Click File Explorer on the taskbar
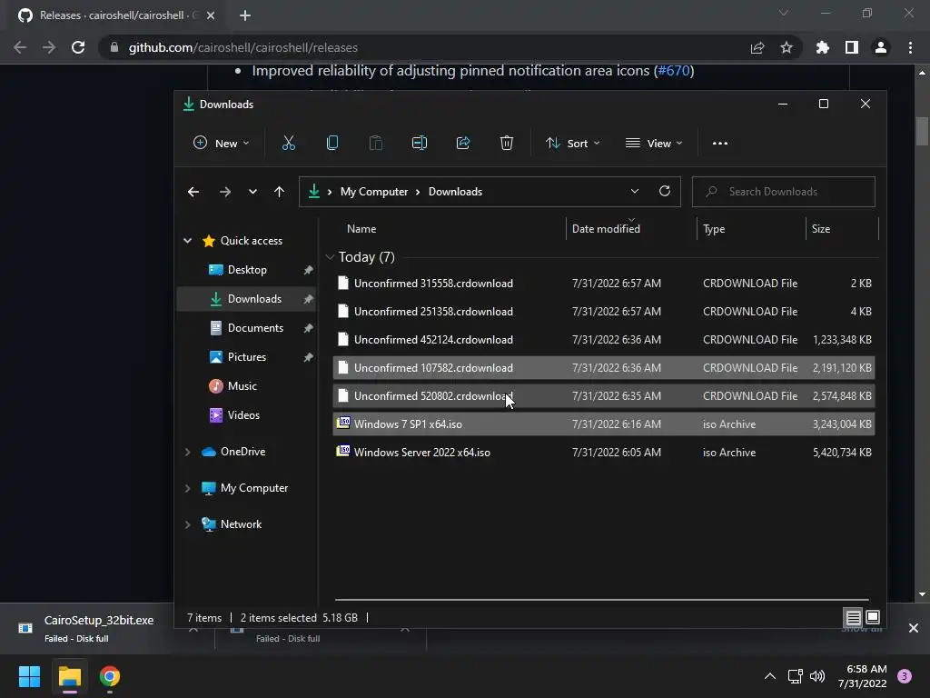Image resolution: width=930 pixels, height=698 pixels. pyautogui.click(x=69, y=676)
